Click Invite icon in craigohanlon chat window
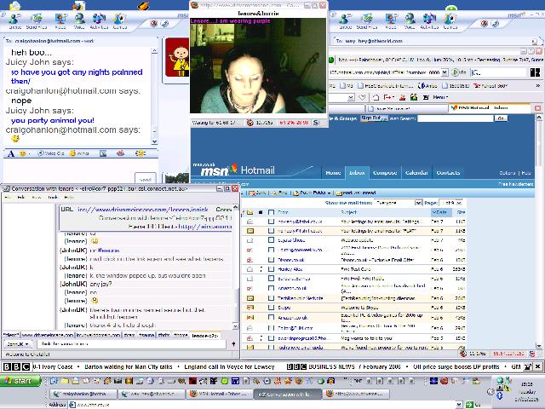Screen dimensions: 545x409 click(14, 20)
